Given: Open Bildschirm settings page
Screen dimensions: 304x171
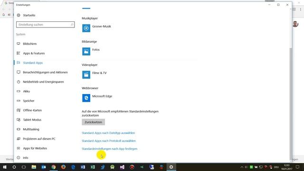Looking at the screenshot, I should (x=29, y=44).
